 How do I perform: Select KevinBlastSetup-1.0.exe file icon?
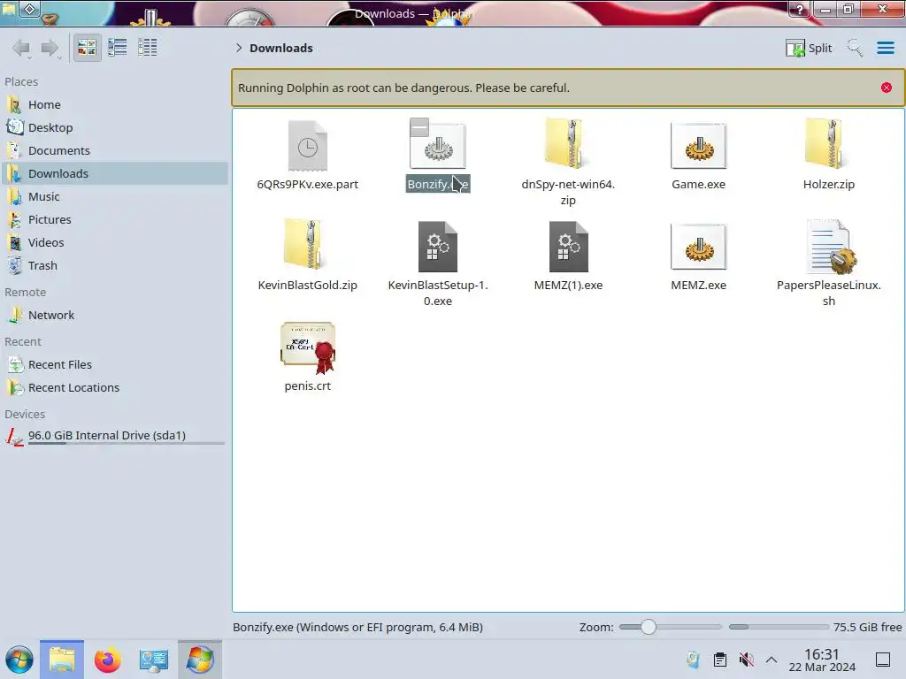437,247
